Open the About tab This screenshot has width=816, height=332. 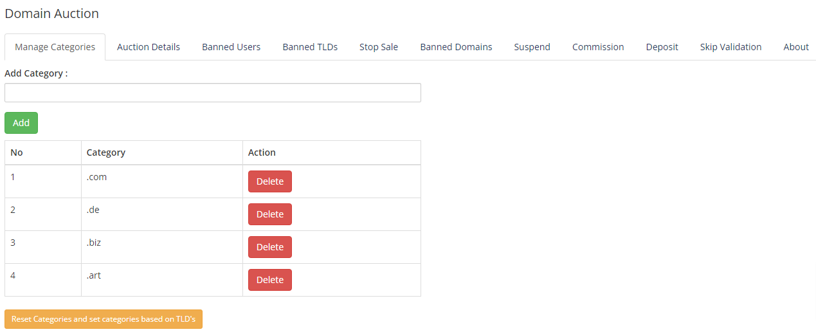click(x=796, y=47)
